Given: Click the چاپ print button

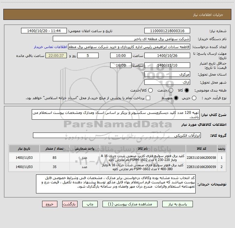Looking at the screenshot, I should (90, 204).
